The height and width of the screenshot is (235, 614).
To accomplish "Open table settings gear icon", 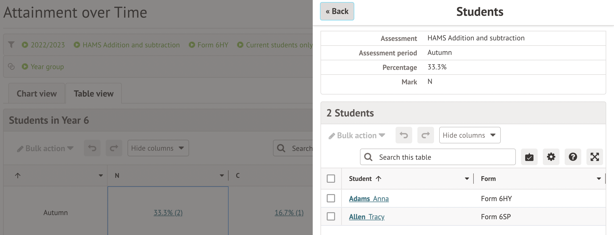I will pos(551,157).
